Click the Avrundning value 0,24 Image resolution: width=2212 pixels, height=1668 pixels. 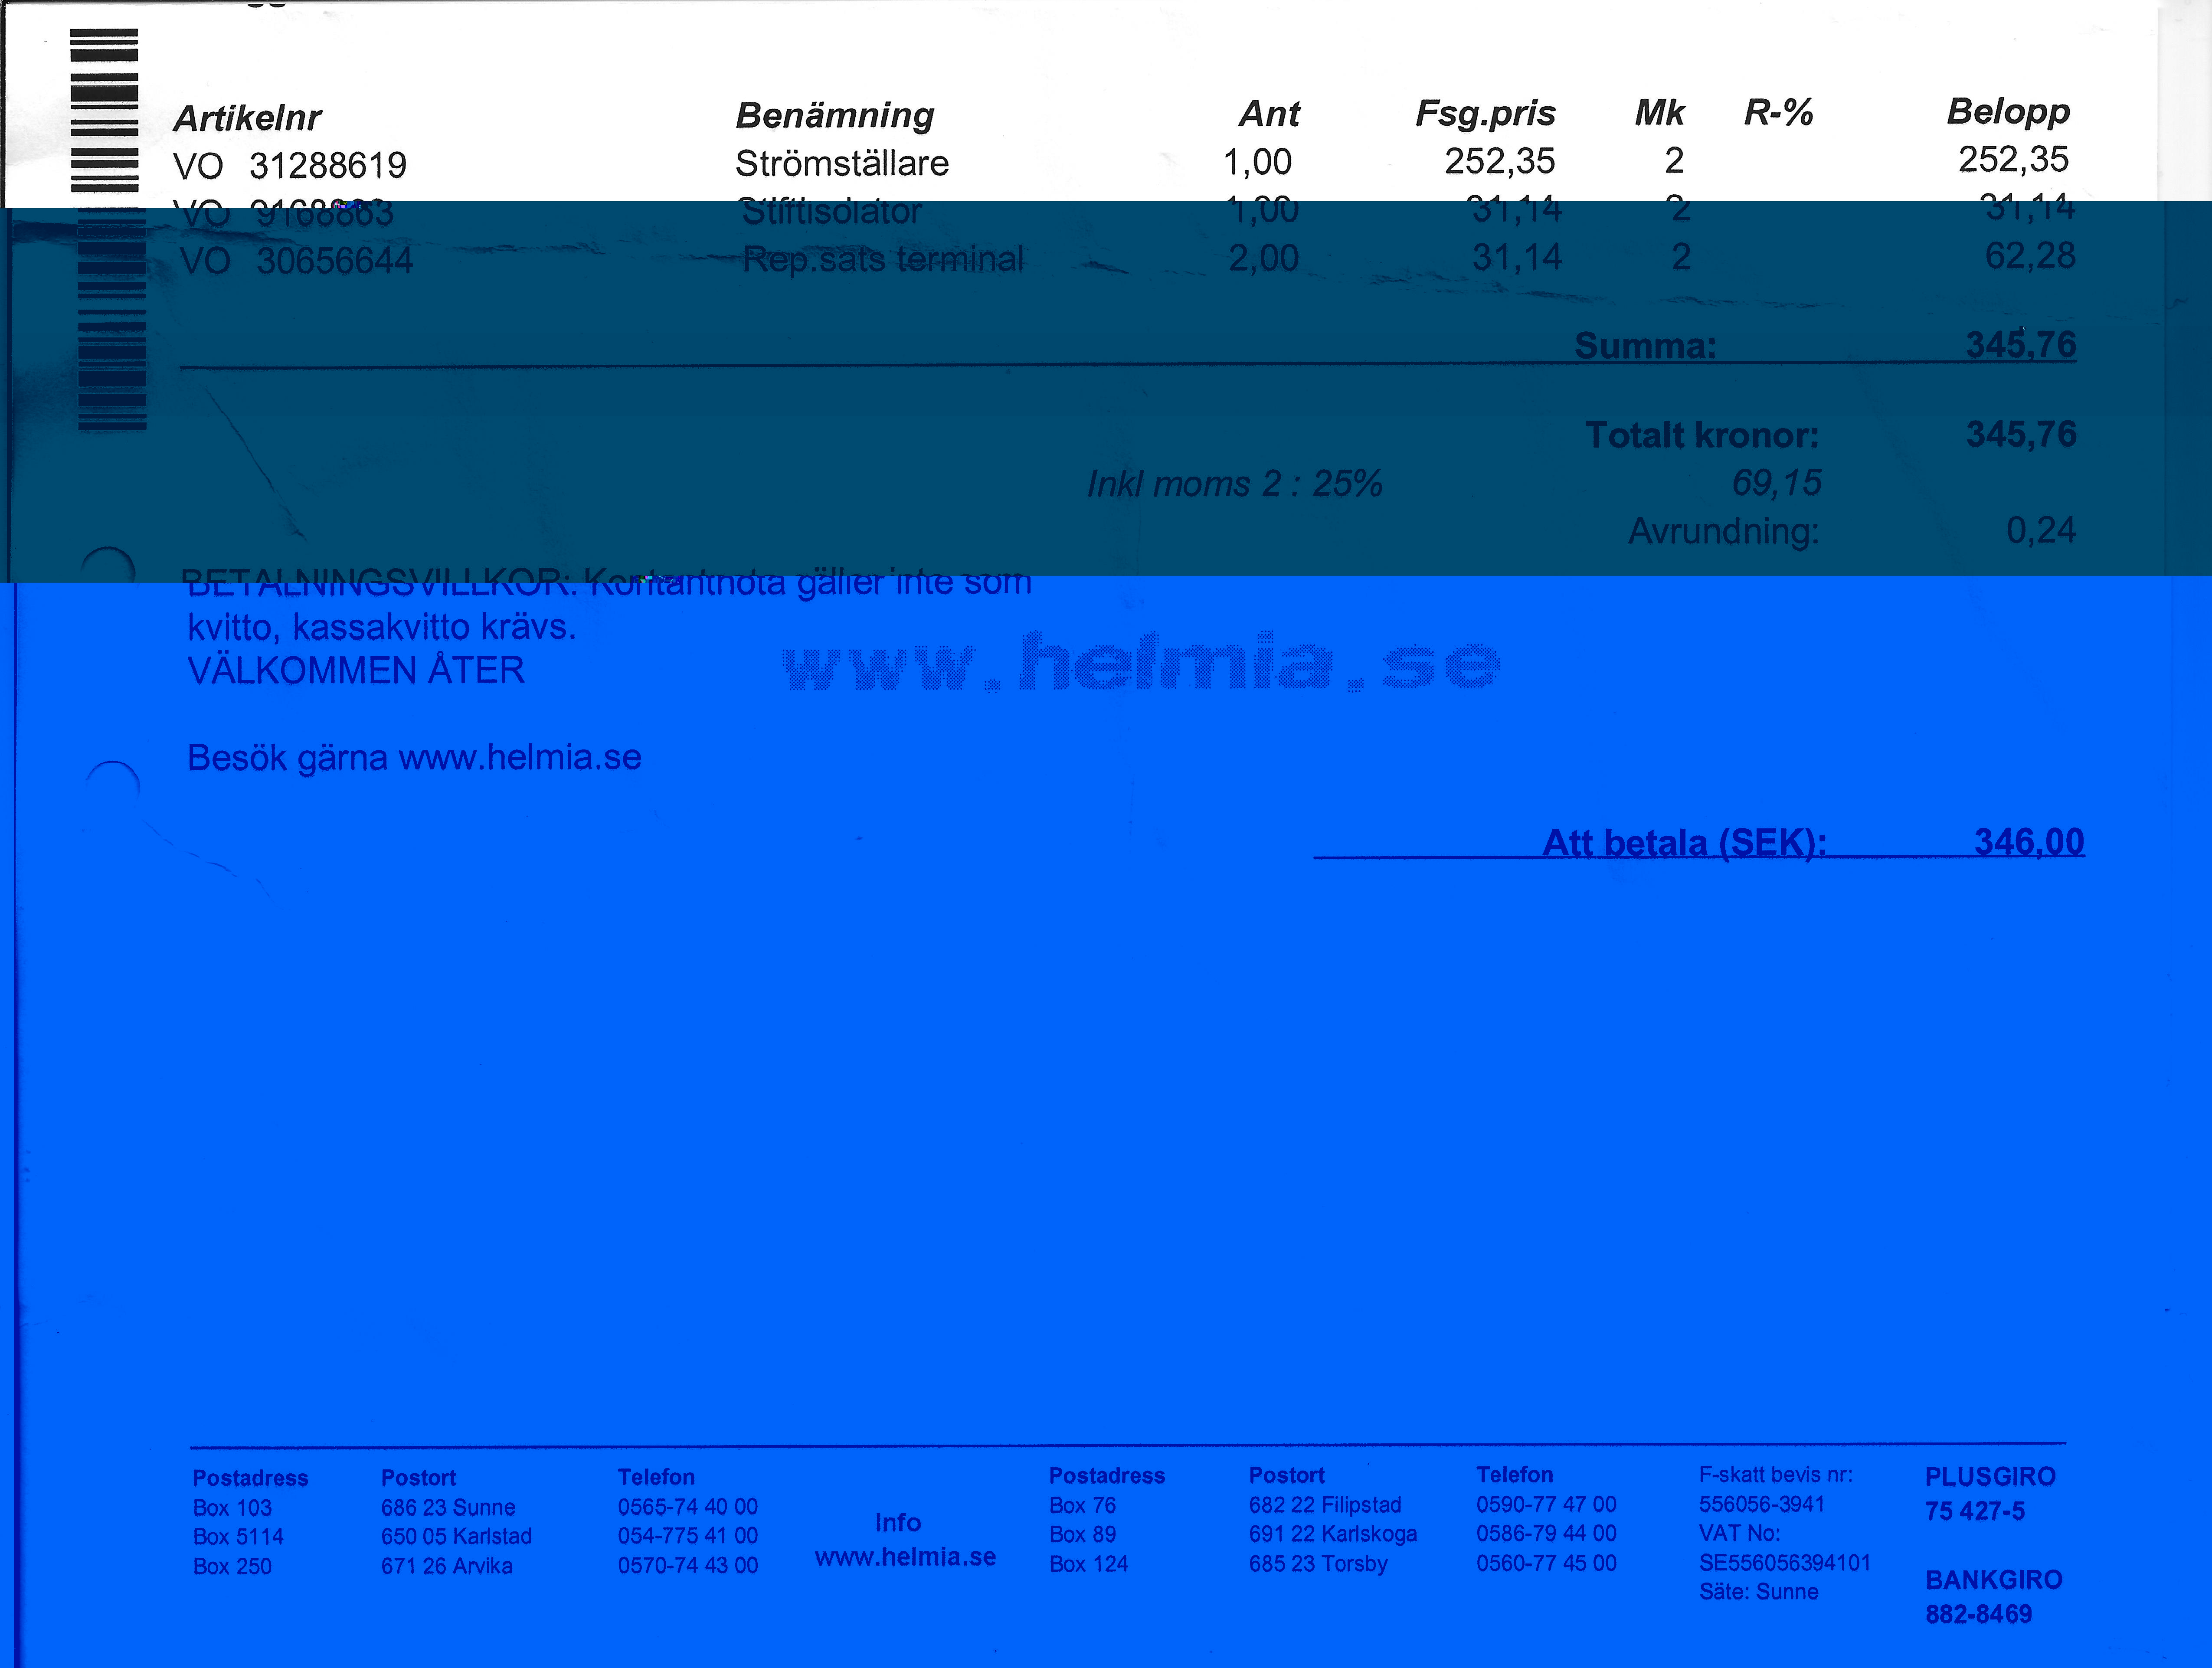pos(2041,530)
